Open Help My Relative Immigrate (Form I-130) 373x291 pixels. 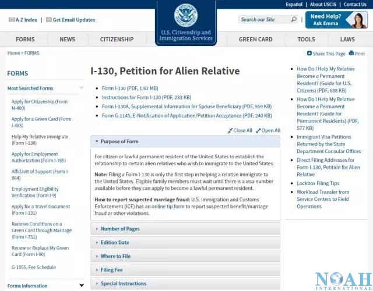tap(40, 140)
